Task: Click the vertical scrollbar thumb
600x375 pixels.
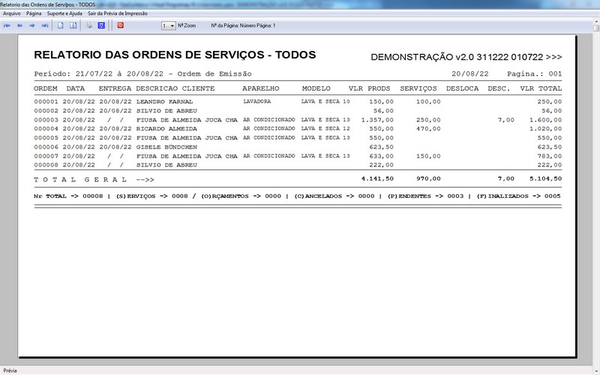Action: [x=596, y=28]
